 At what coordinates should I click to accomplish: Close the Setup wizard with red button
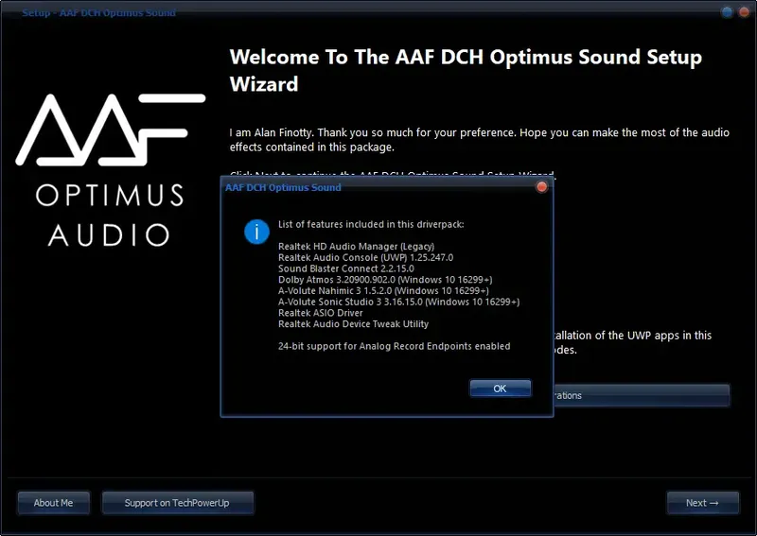[x=744, y=12]
